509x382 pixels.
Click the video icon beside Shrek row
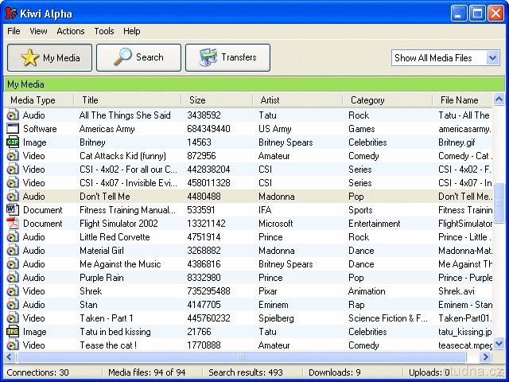point(13,291)
